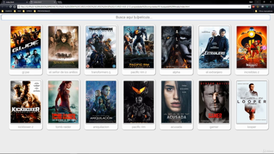Open the Vue devtools extension icon
This screenshot has height=154, width=274.
[267, 7]
